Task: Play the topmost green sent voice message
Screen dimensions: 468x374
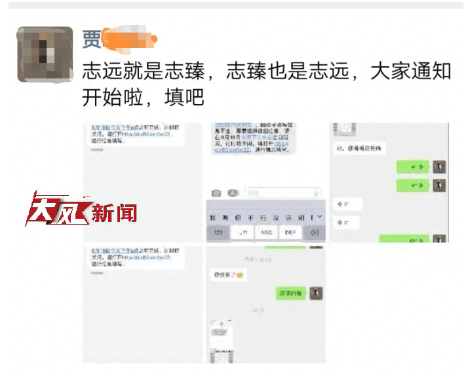Action: (412, 167)
